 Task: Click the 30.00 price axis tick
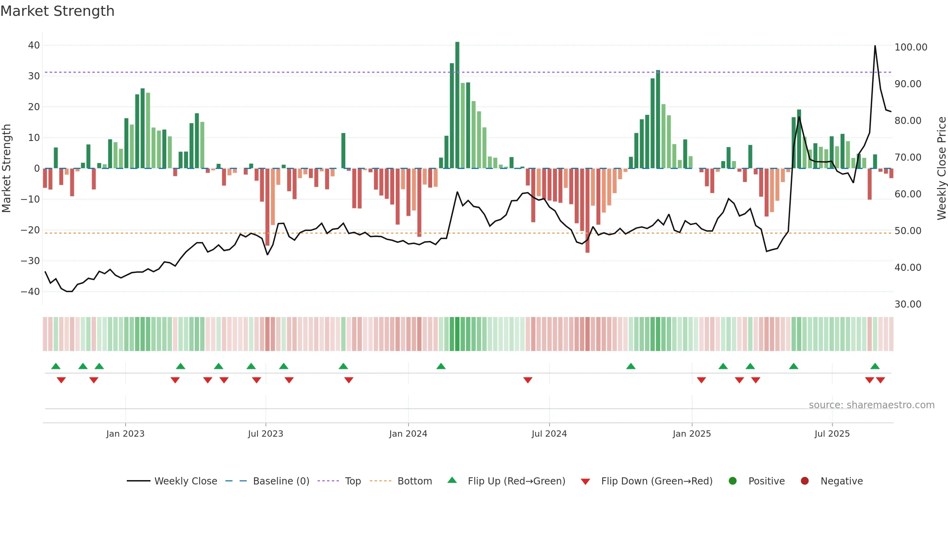pos(908,304)
